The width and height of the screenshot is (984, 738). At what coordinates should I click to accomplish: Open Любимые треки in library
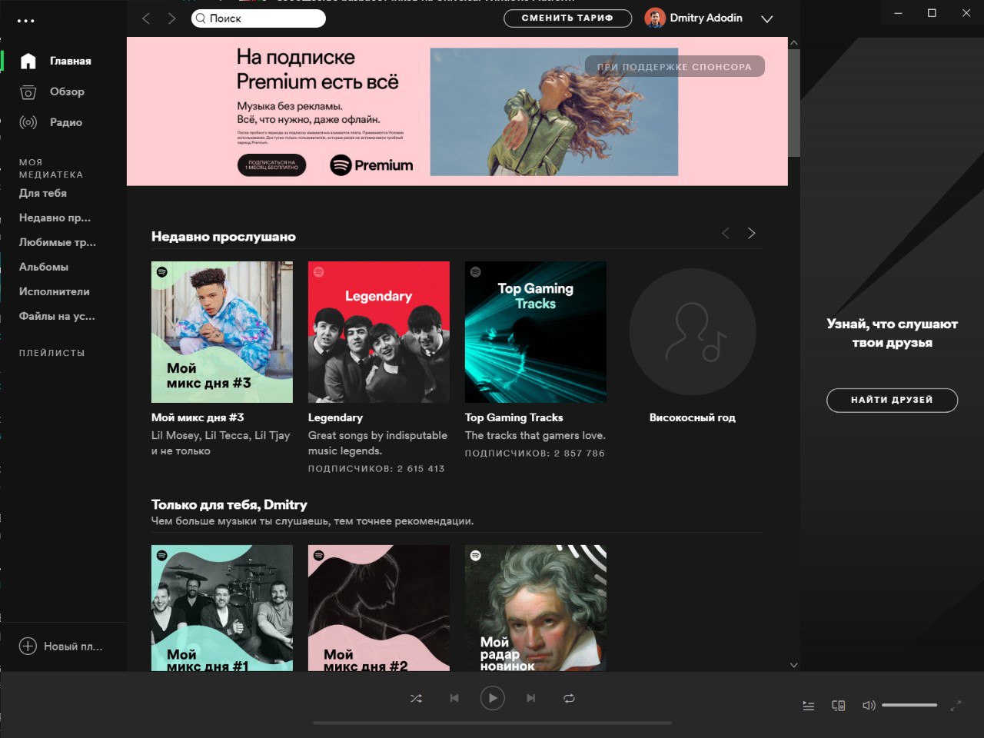(x=58, y=242)
